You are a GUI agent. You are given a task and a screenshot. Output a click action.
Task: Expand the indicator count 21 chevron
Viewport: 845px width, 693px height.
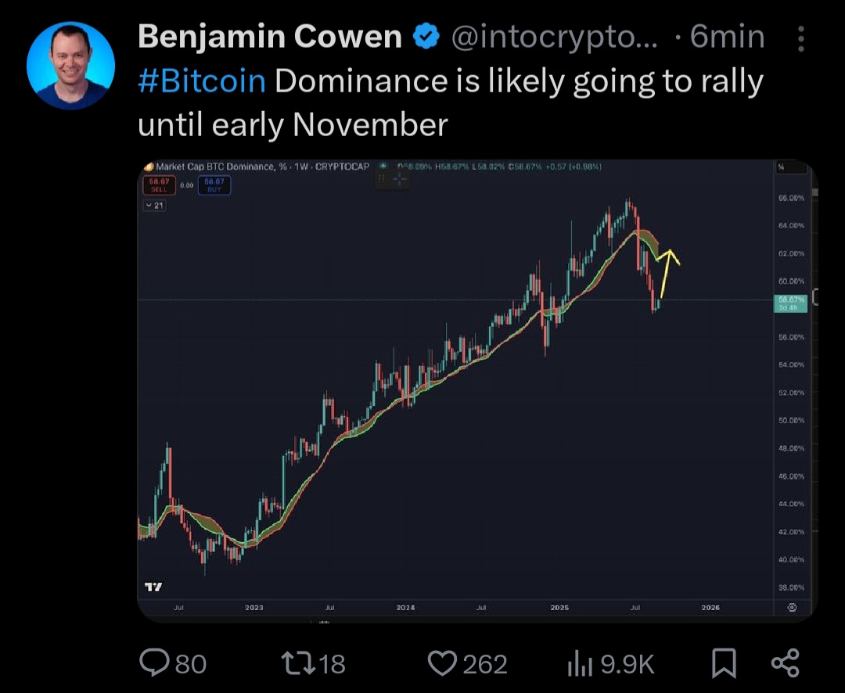(154, 205)
